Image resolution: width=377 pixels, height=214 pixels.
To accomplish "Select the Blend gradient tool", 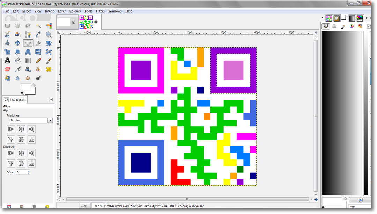I will click(x=28, y=61).
